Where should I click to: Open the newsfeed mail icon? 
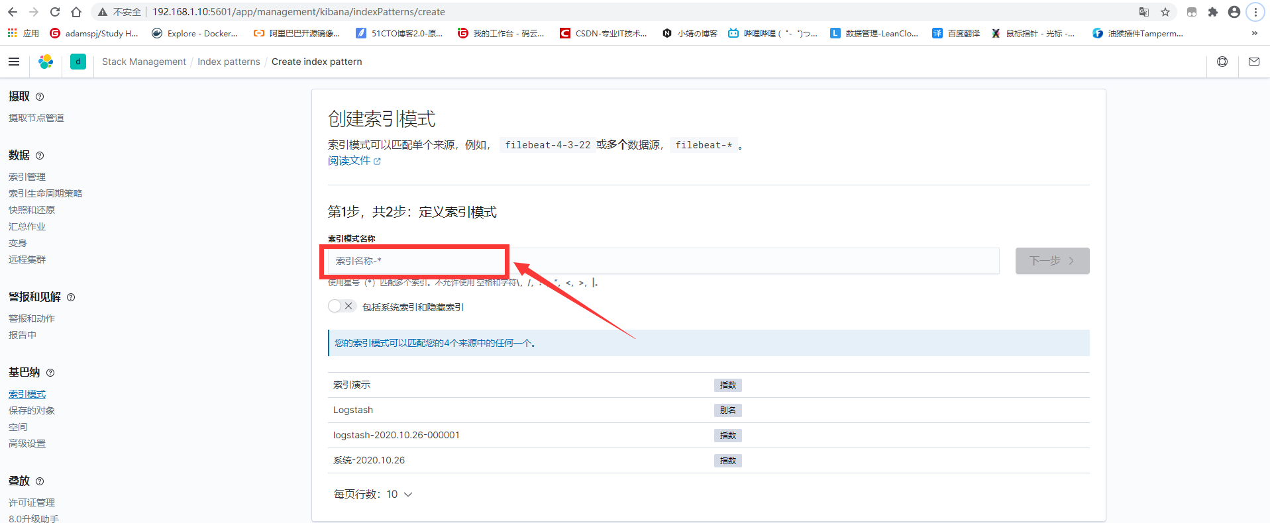[x=1254, y=62]
